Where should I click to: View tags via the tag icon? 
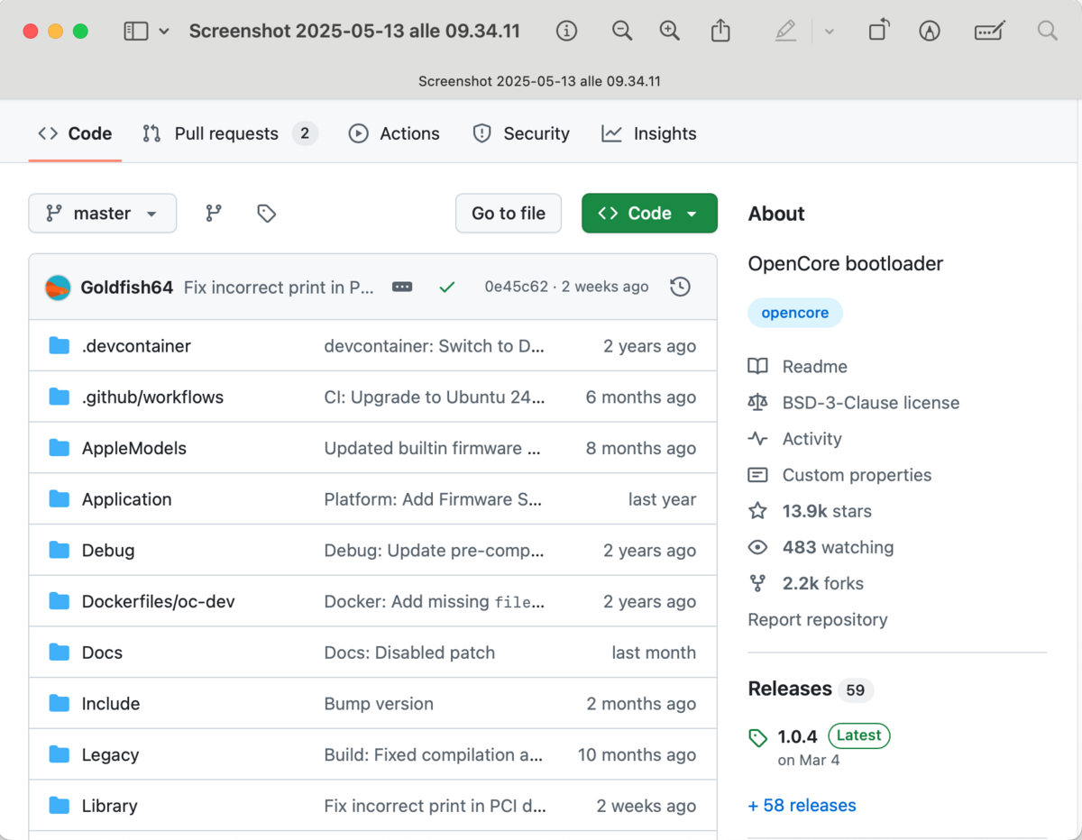pos(266,214)
